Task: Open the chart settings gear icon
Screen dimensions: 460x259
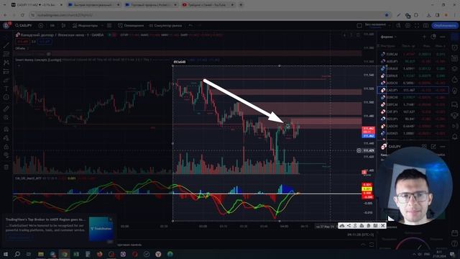Action: (x=408, y=26)
